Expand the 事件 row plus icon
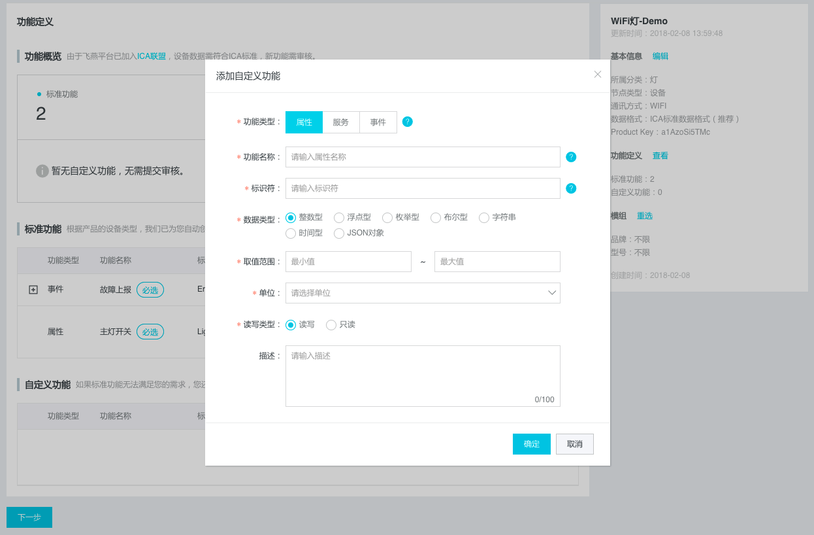814x535 pixels. click(x=33, y=290)
